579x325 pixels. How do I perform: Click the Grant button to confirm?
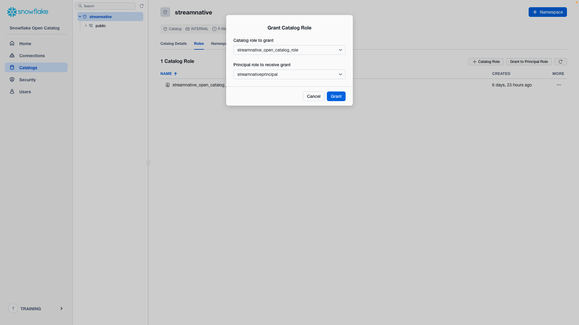(x=336, y=96)
